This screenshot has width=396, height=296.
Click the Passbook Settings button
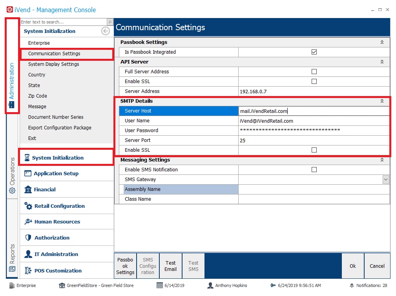[x=125, y=266]
